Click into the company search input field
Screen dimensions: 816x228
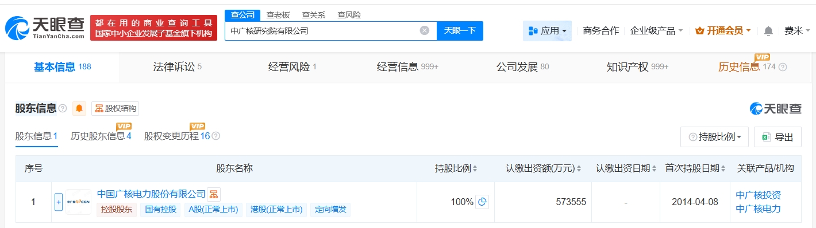coord(322,31)
